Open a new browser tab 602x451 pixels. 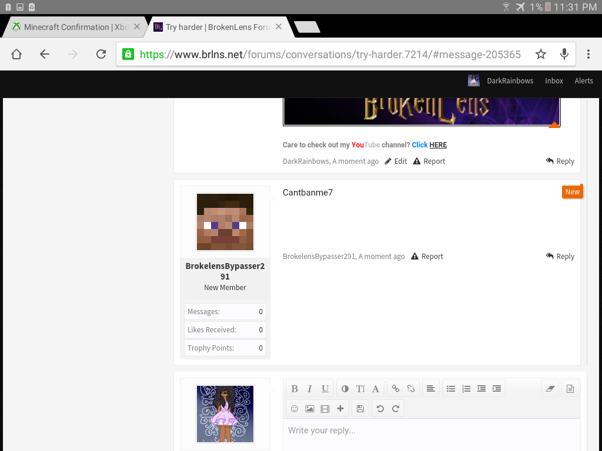pos(307,27)
